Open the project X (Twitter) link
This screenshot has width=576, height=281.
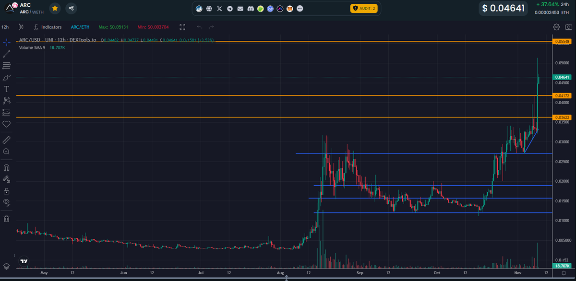pyautogui.click(x=219, y=9)
